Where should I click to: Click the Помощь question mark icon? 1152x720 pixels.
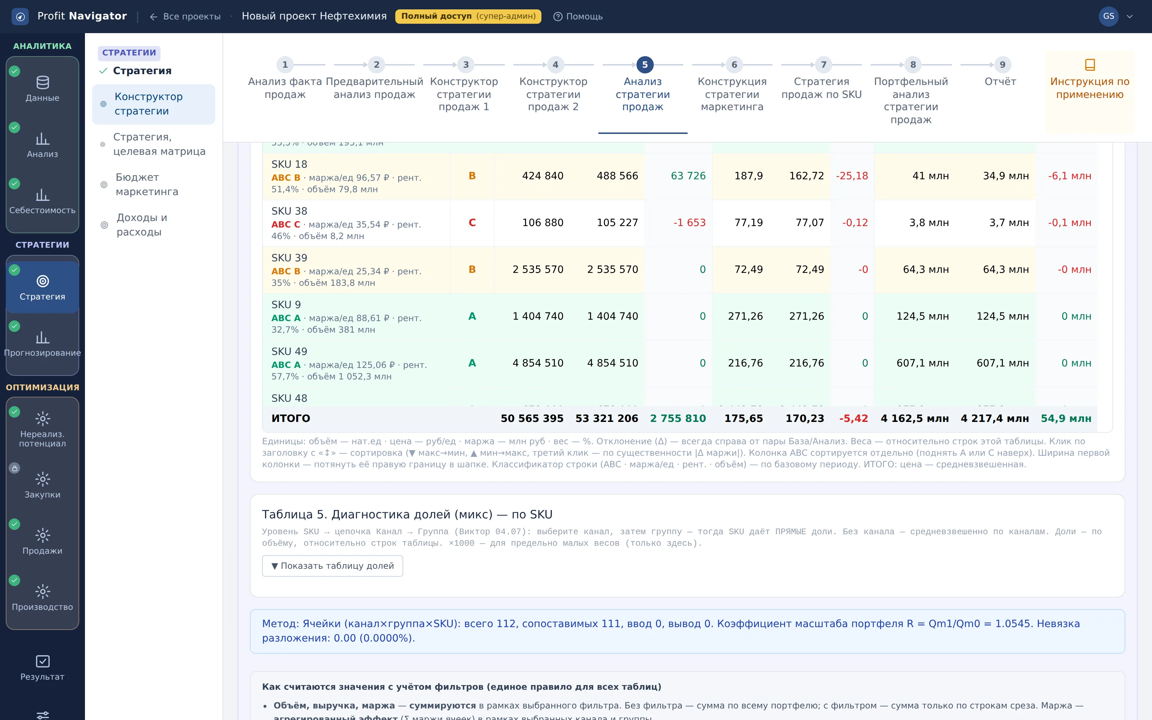(x=557, y=17)
